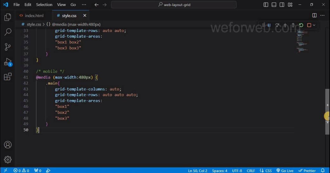Expand the dropdown next to stop button

point(314,25)
